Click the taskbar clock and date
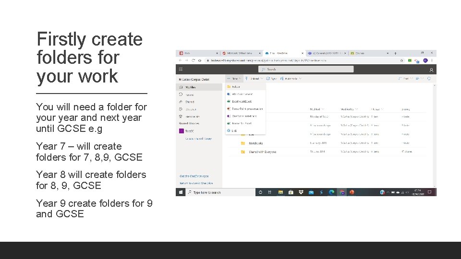The width and height of the screenshot is (461, 259). point(417,192)
